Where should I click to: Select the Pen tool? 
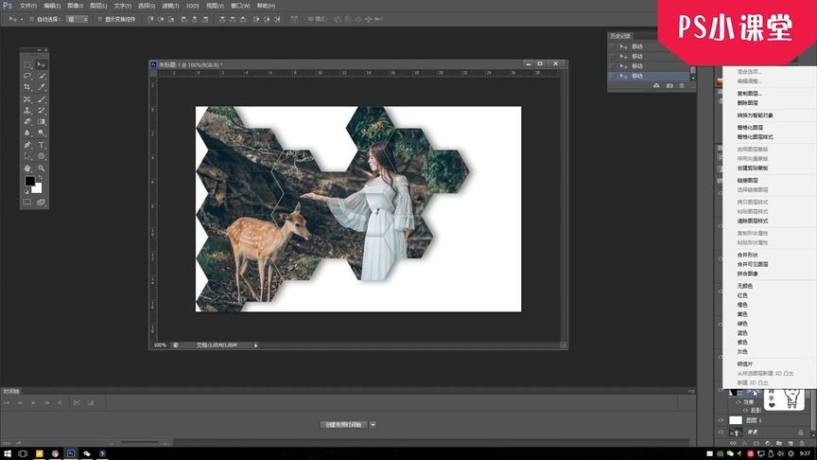pyautogui.click(x=28, y=145)
